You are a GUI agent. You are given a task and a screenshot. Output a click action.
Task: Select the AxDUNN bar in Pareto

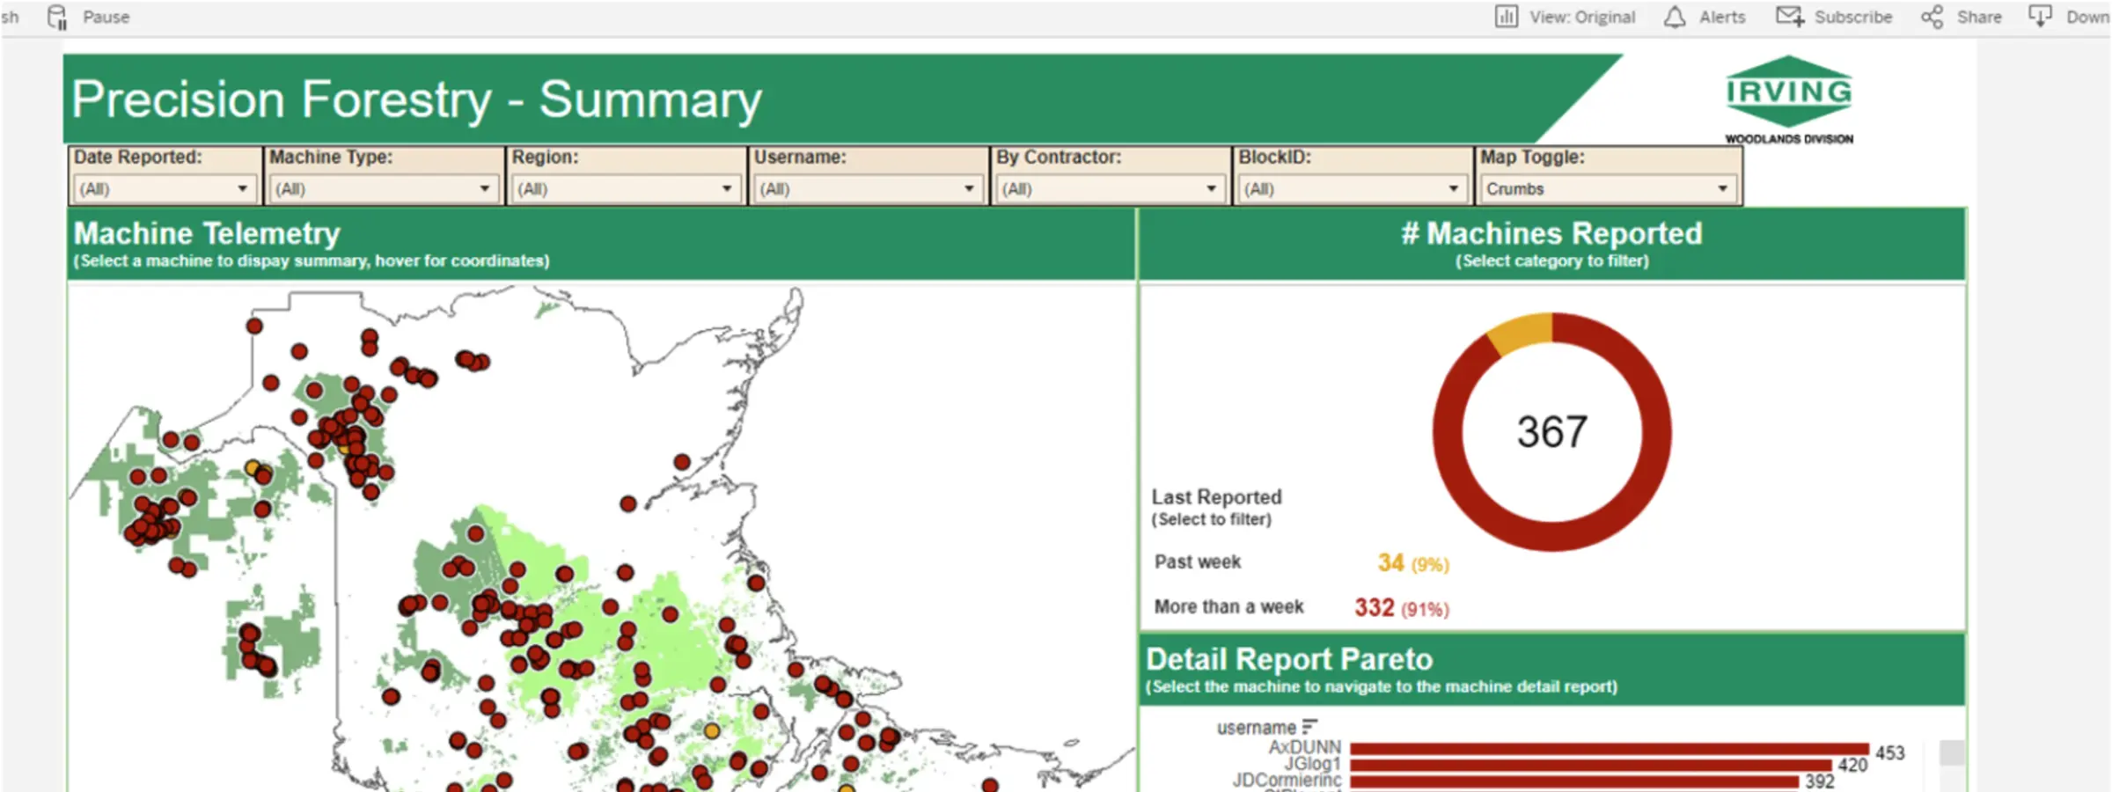point(1609,749)
